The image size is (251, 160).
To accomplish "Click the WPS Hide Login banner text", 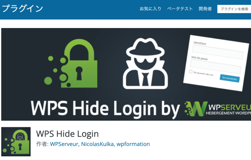I will [105, 109].
